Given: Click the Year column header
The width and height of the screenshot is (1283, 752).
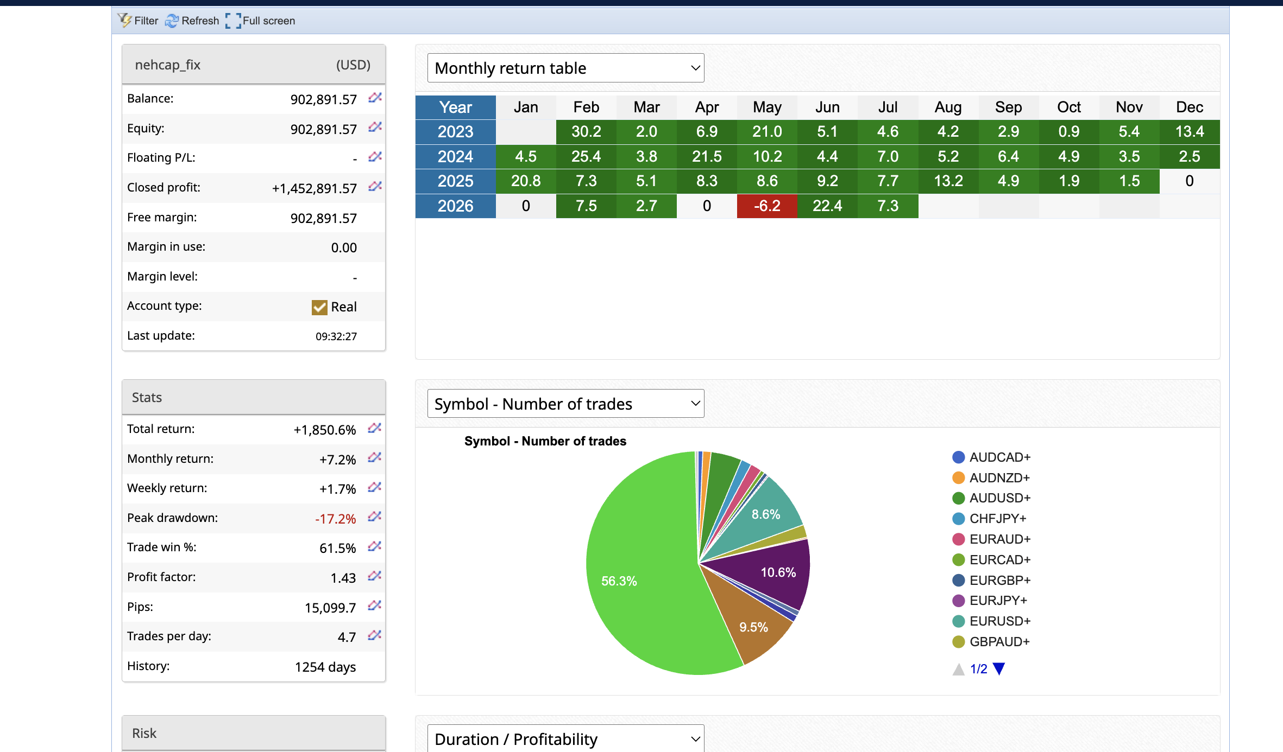Looking at the screenshot, I should point(456,107).
